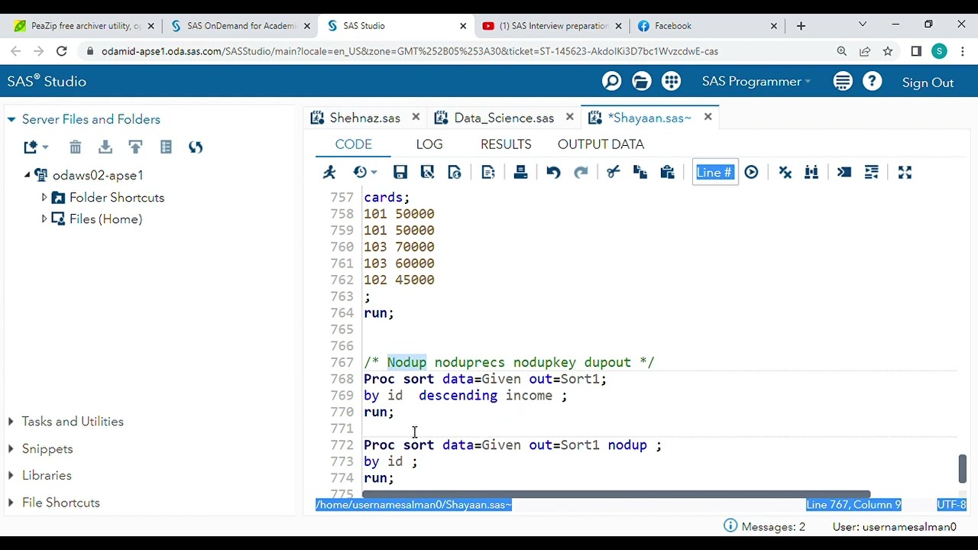Click the download icon in the files pane
This screenshot has width=978, height=550.
pyautogui.click(x=105, y=147)
